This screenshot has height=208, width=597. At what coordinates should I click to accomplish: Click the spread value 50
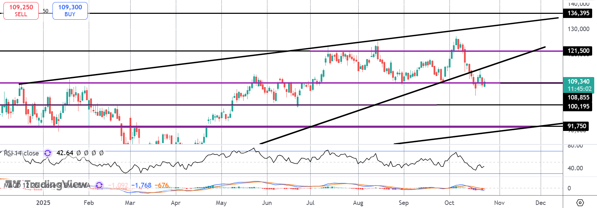[x=46, y=11]
